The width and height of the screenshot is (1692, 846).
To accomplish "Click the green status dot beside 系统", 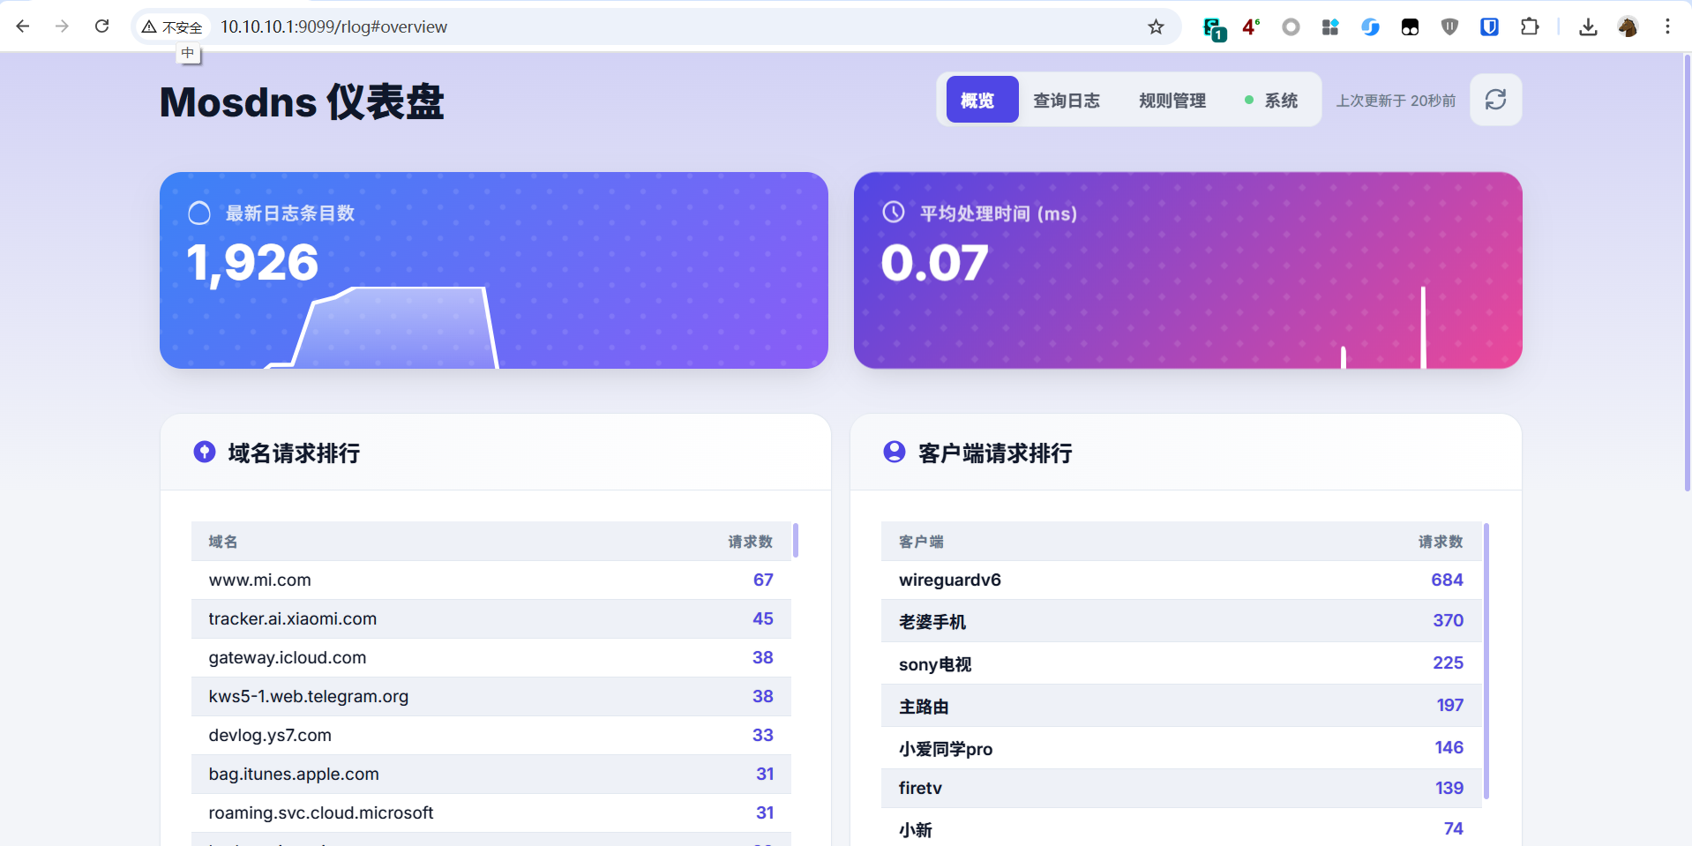I will [1247, 101].
